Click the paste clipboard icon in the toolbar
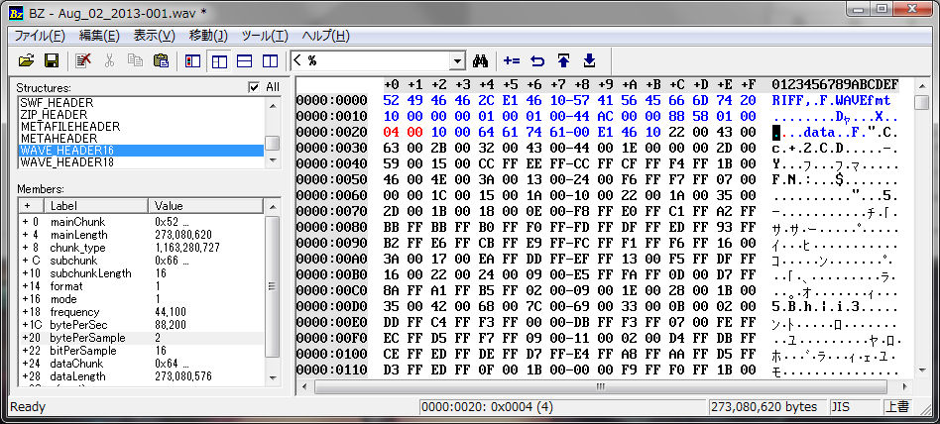 160,61
